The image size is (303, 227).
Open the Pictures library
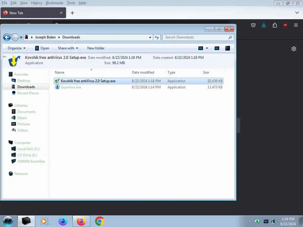(24, 124)
